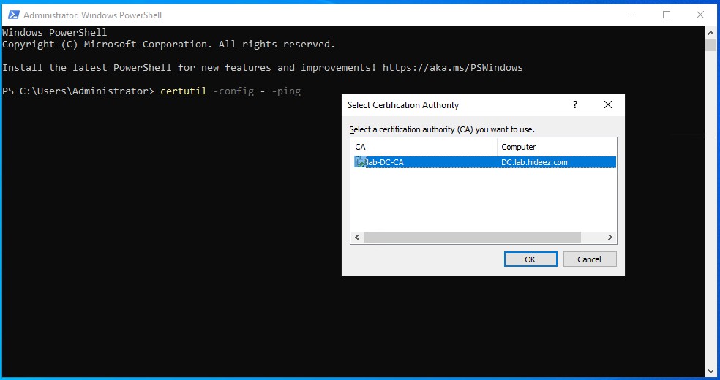The image size is (720, 380).
Task: Click the CA list right scroll arrow
Action: click(610, 237)
